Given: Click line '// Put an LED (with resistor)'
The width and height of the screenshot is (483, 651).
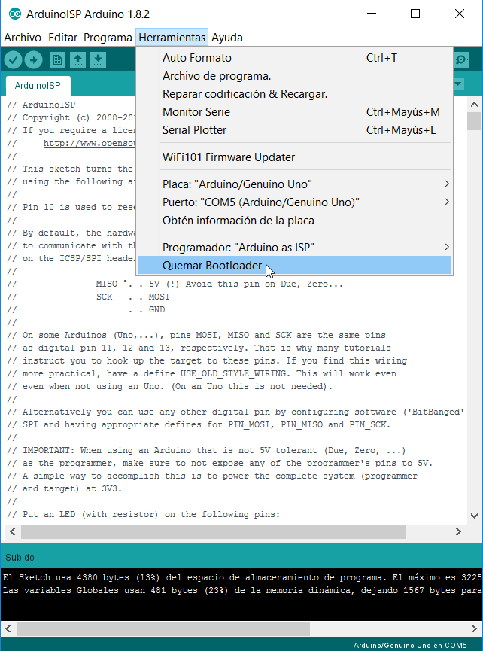Looking at the screenshot, I should (144, 515).
